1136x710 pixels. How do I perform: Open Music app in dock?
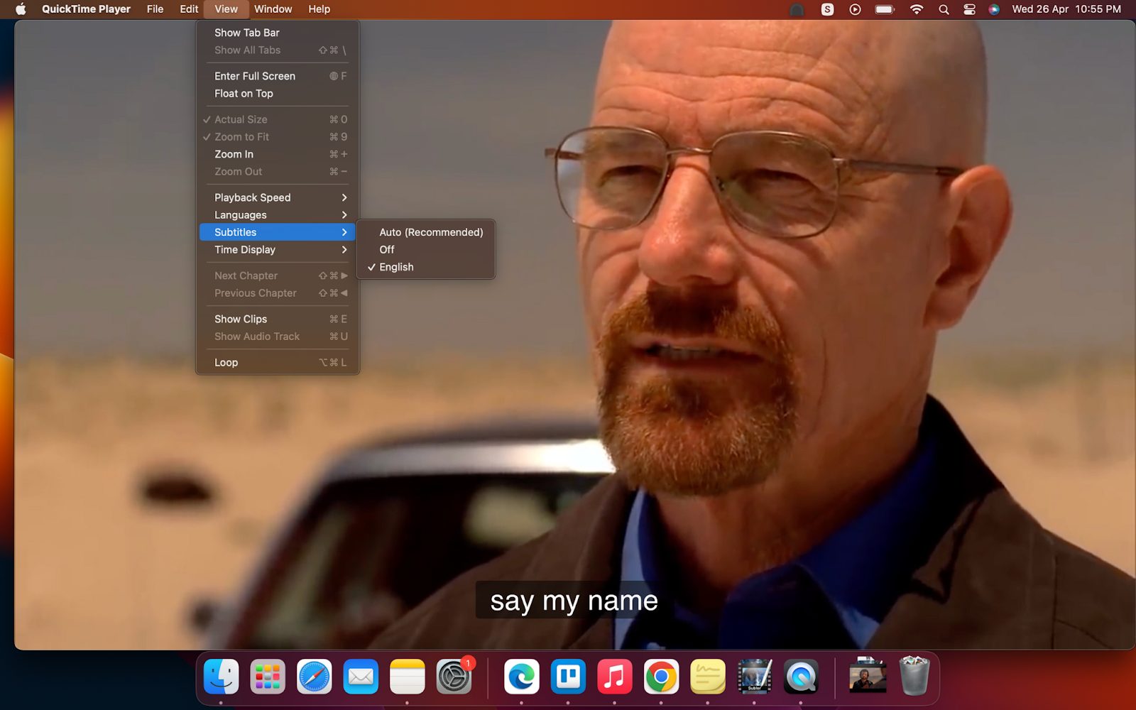point(615,677)
